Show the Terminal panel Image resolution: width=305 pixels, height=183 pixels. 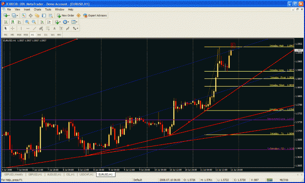[x=44, y=16]
